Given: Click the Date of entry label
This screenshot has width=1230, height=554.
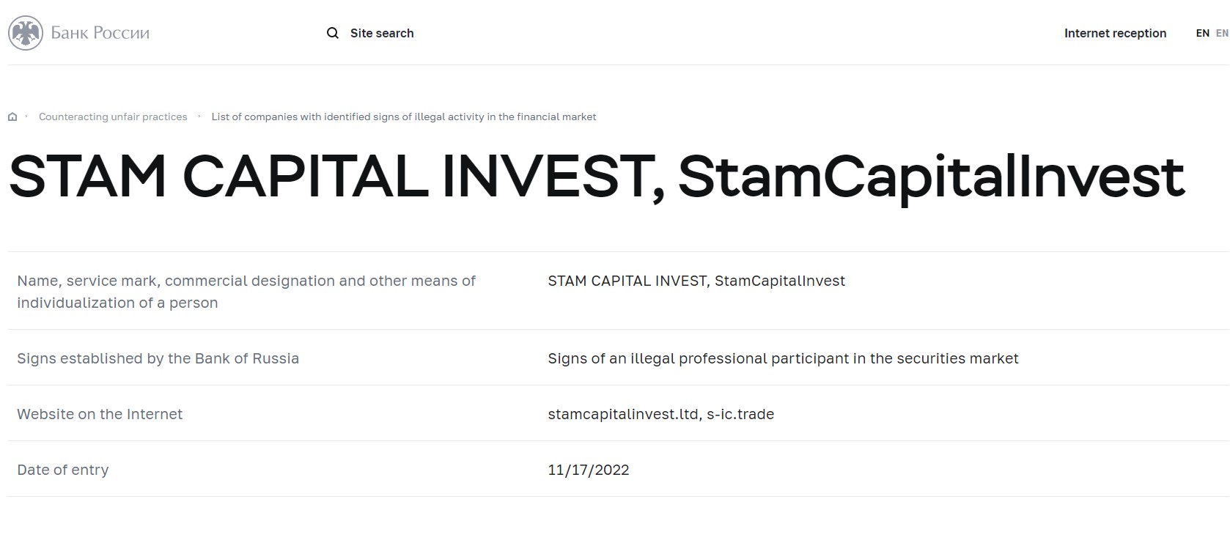Looking at the screenshot, I should click(63, 470).
